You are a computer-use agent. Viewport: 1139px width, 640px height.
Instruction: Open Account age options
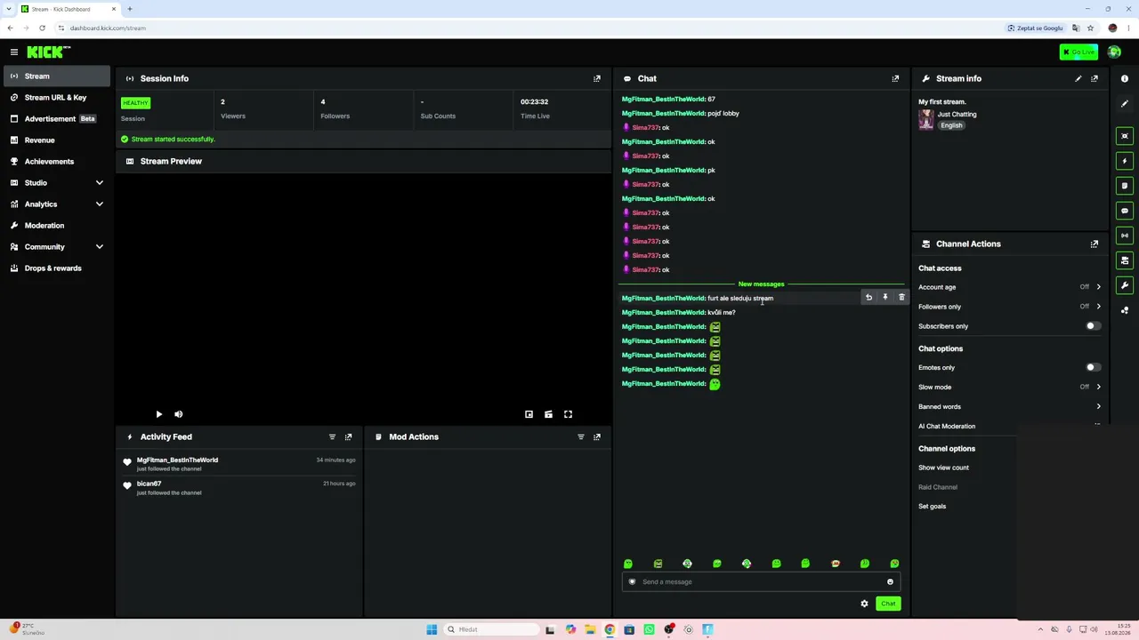1009,287
